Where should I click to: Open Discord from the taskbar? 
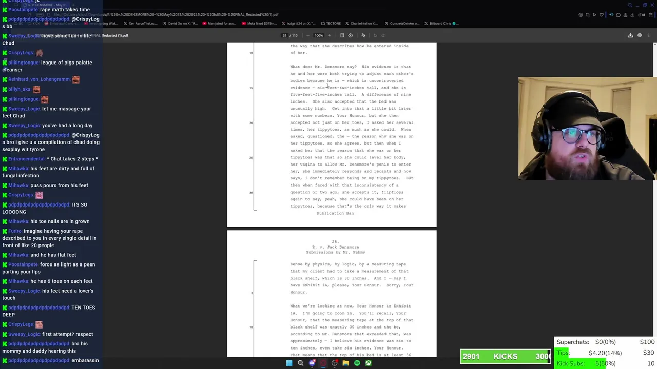tap(312, 363)
